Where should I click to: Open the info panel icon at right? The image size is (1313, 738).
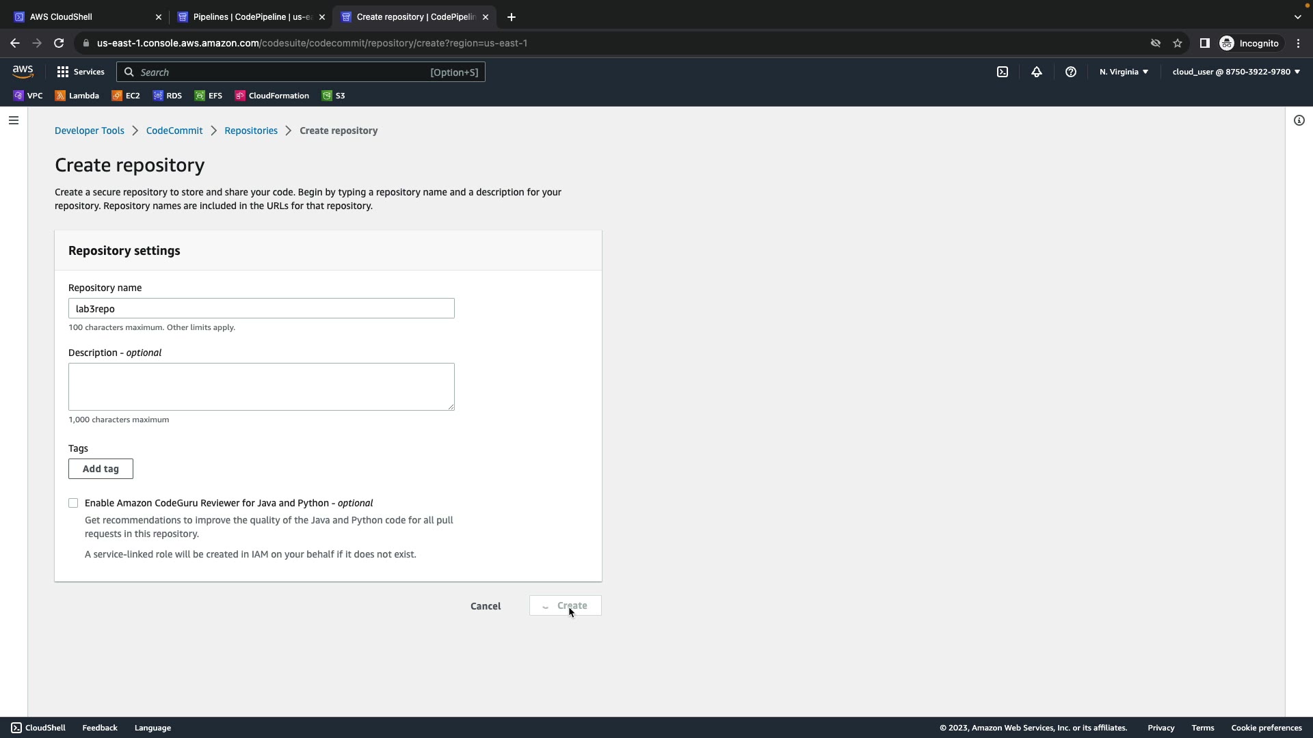coord(1299,120)
